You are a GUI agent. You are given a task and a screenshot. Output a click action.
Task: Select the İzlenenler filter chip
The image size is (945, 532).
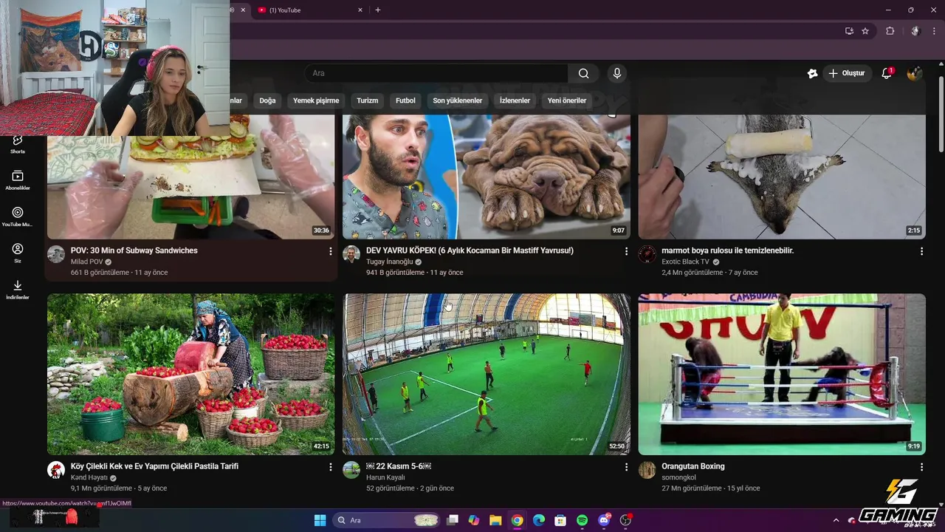515,100
